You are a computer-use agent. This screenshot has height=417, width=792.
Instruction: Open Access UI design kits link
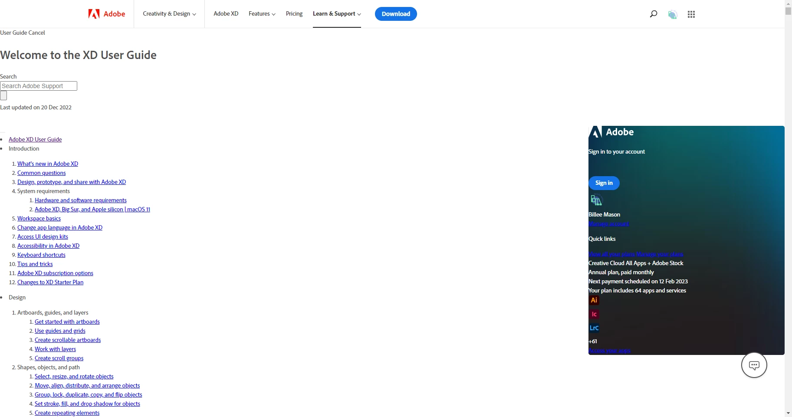(x=43, y=236)
